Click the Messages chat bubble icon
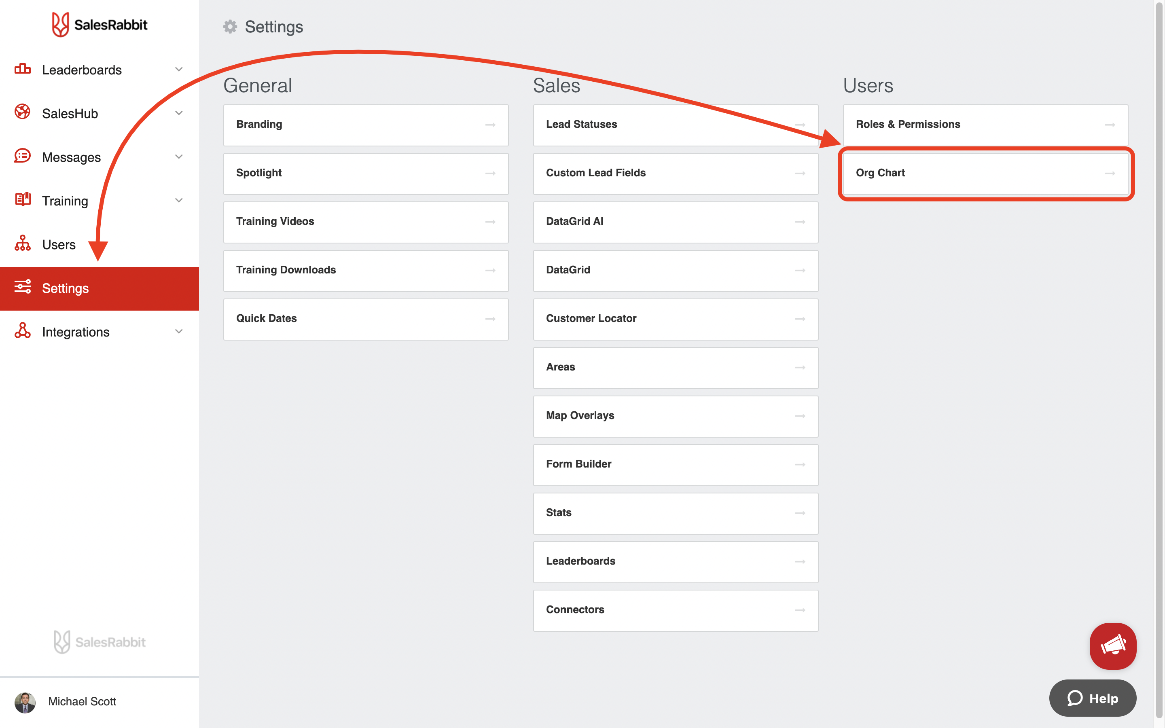1165x728 pixels. click(23, 156)
